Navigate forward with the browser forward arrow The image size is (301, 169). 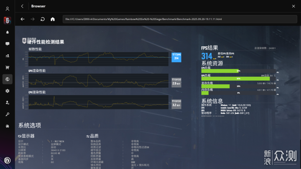pyautogui.click(x=33, y=19)
